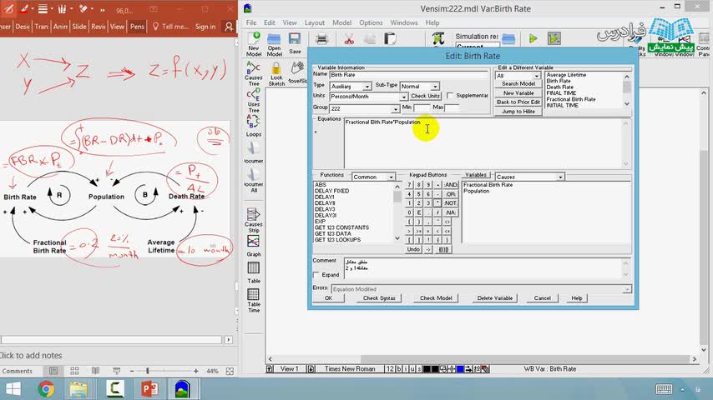Open the variable Type dropdown
The image size is (713, 400).
point(351,87)
